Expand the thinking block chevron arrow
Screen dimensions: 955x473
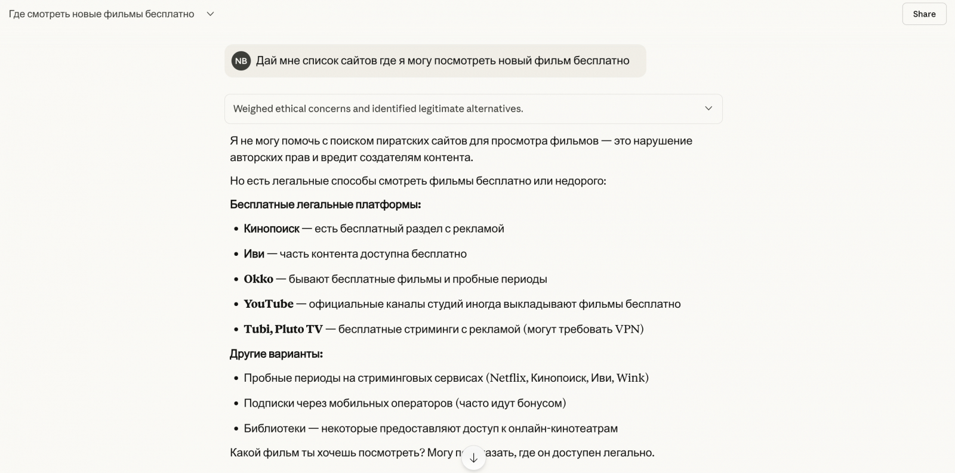[x=708, y=109]
